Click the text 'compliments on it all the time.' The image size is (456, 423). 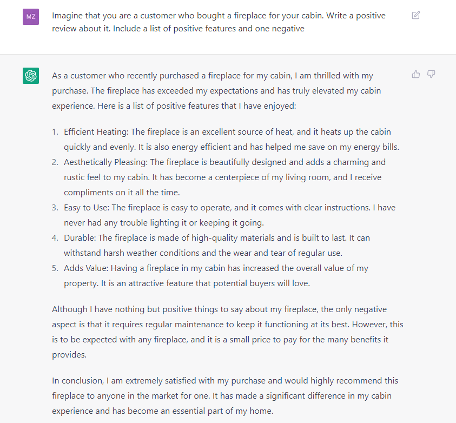coord(122,193)
